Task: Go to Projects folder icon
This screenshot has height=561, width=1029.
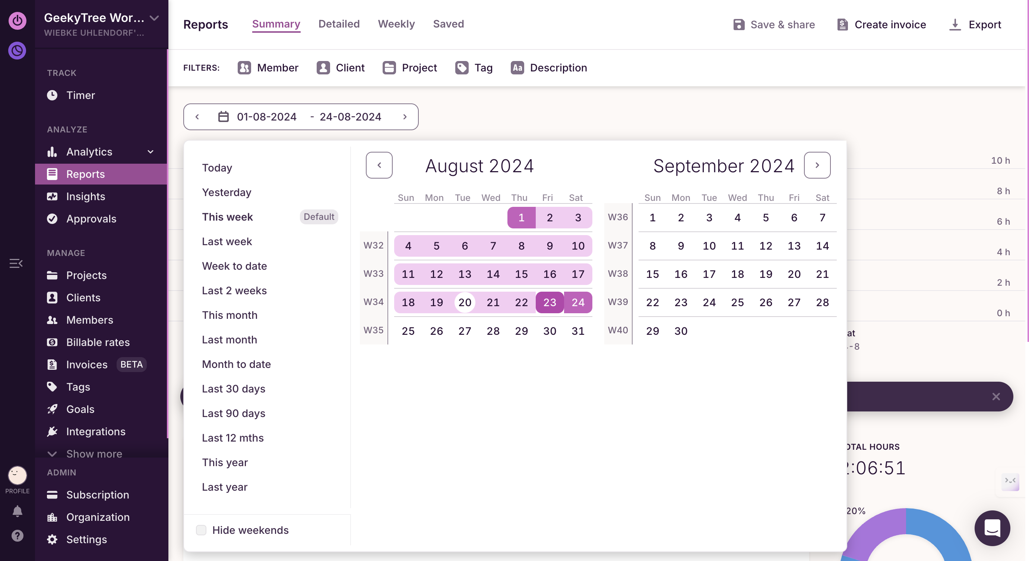Action: point(52,275)
